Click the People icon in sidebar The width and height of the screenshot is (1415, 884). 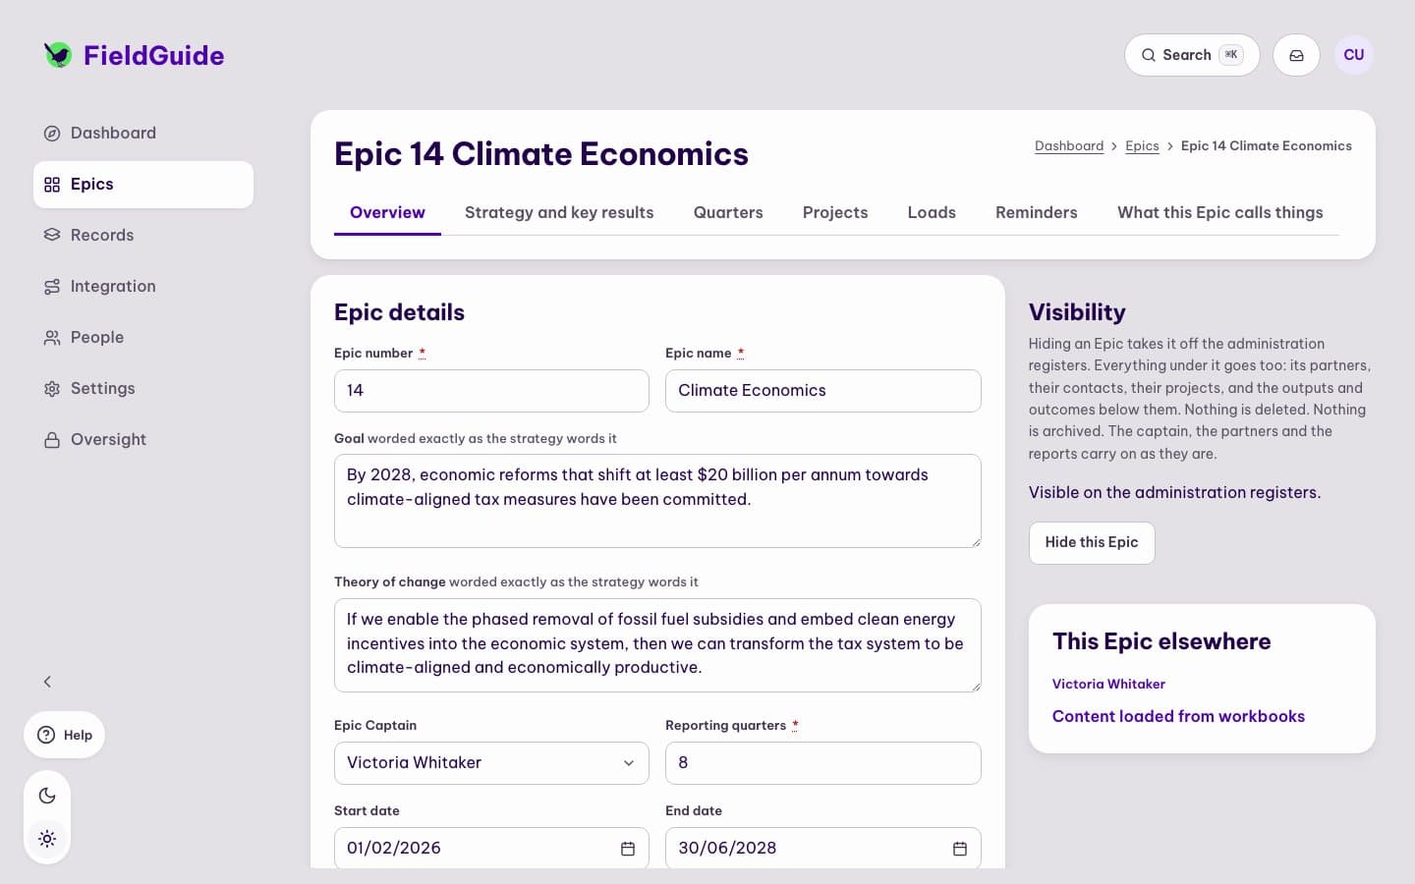coord(52,338)
